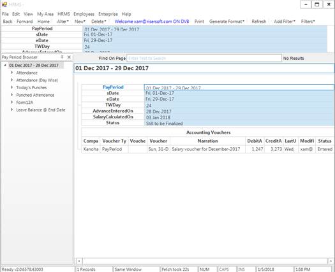Open the Filters dropdown
Image resolution: width=335 pixels, height=272 pixels.
pyautogui.click(x=308, y=21)
